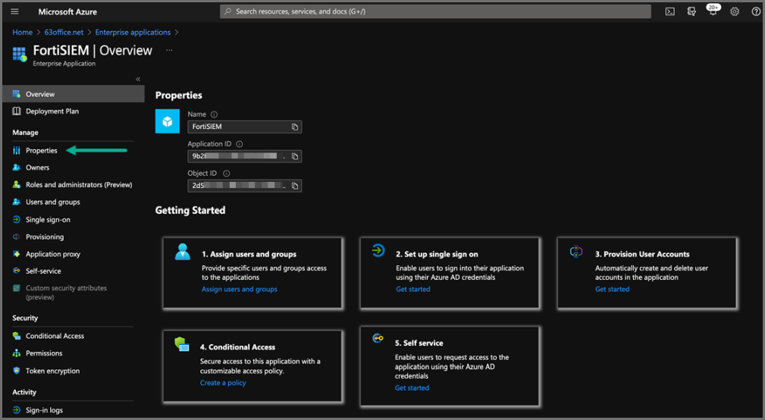This screenshot has height=420, width=765.
Task: Click the help question mark icon
Action: (756, 11)
